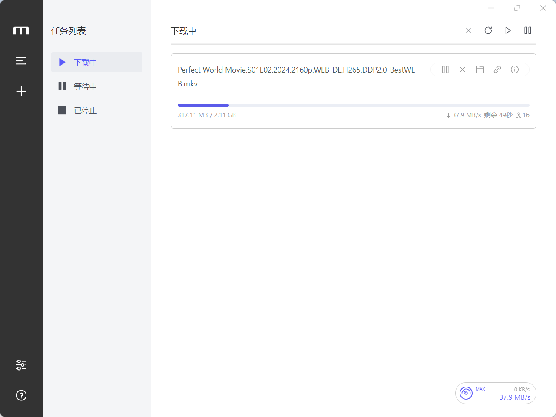Show downloaded file in folder

pyautogui.click(x=480, y=69)
